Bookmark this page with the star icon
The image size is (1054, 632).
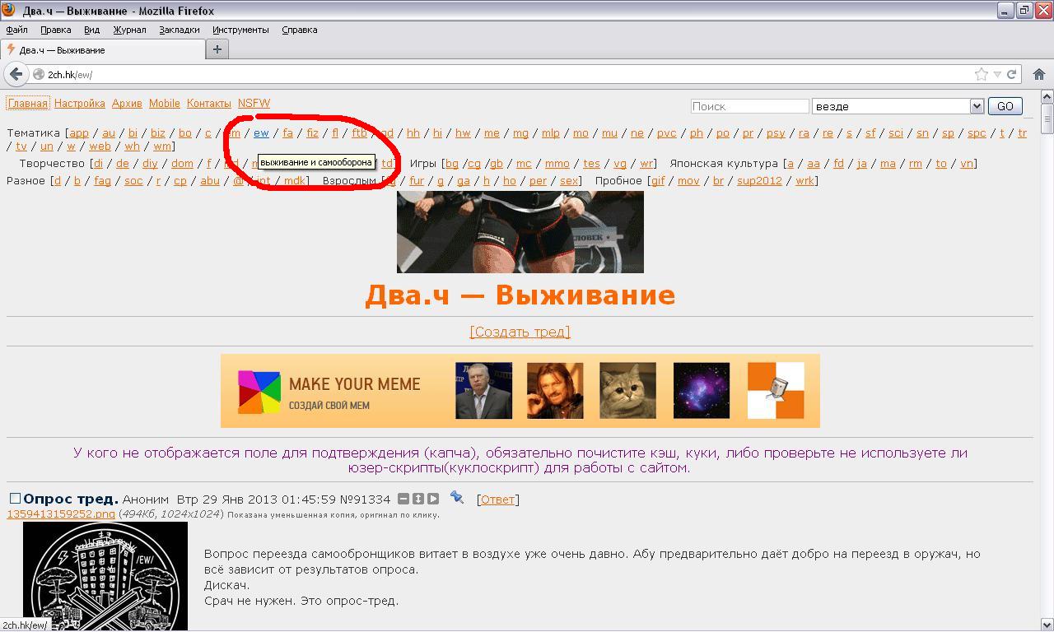coord(982,74)
